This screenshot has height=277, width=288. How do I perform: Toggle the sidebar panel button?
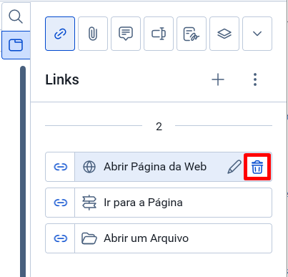[x=16, y=45]
